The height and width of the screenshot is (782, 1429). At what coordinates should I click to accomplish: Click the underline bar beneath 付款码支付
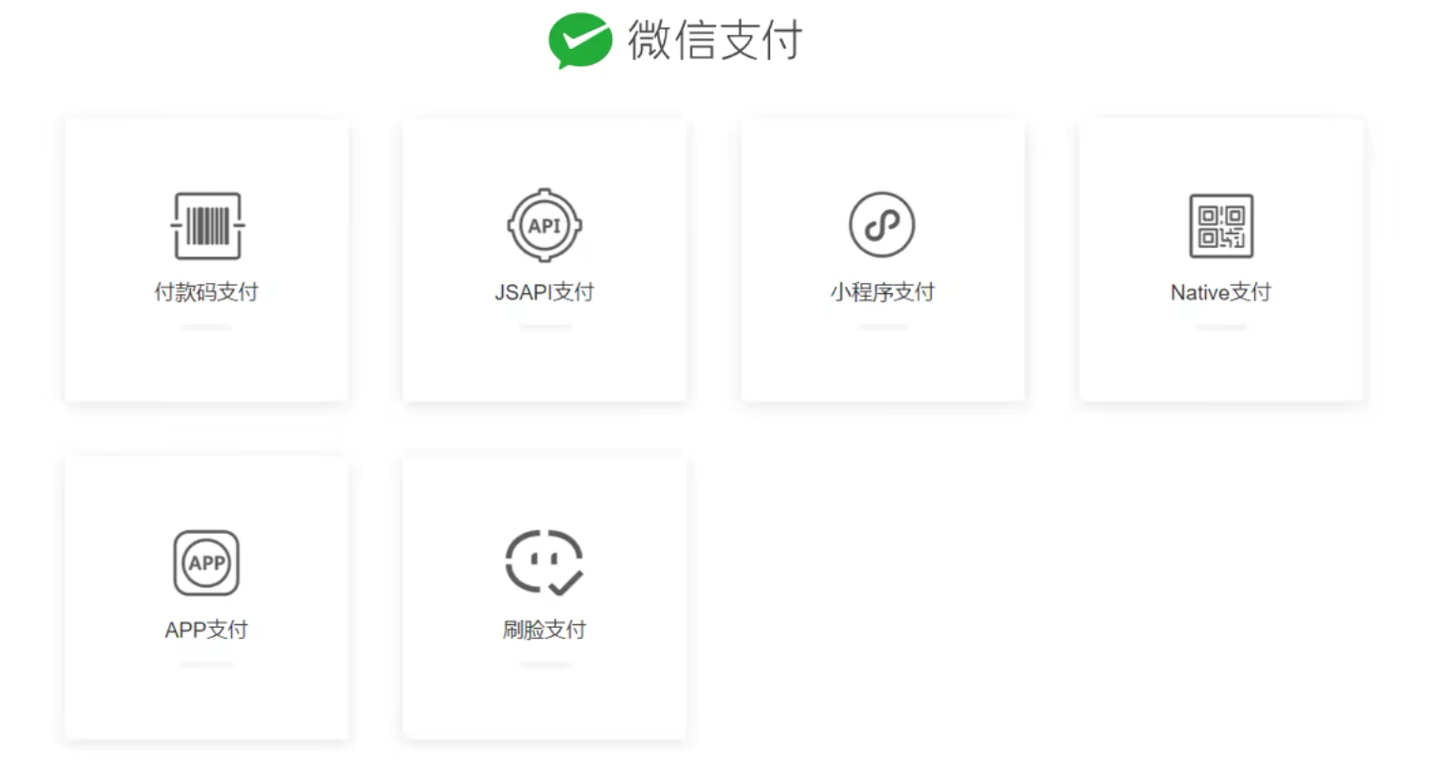point(206,327)
